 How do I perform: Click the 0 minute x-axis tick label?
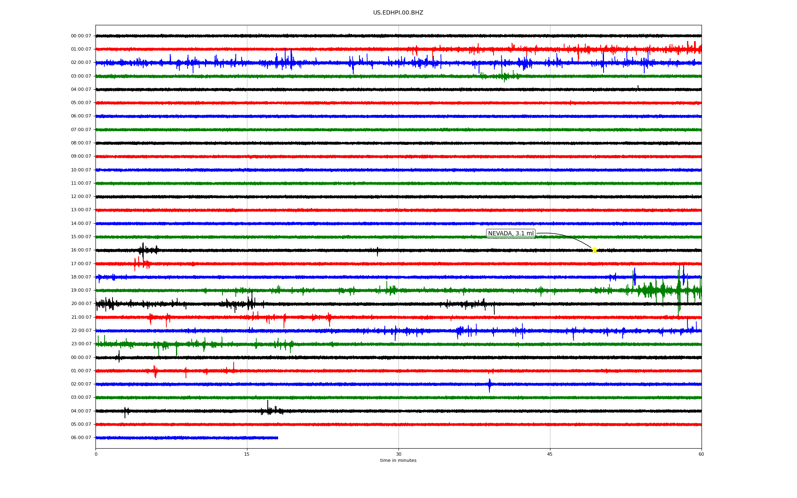coord(96,454)
